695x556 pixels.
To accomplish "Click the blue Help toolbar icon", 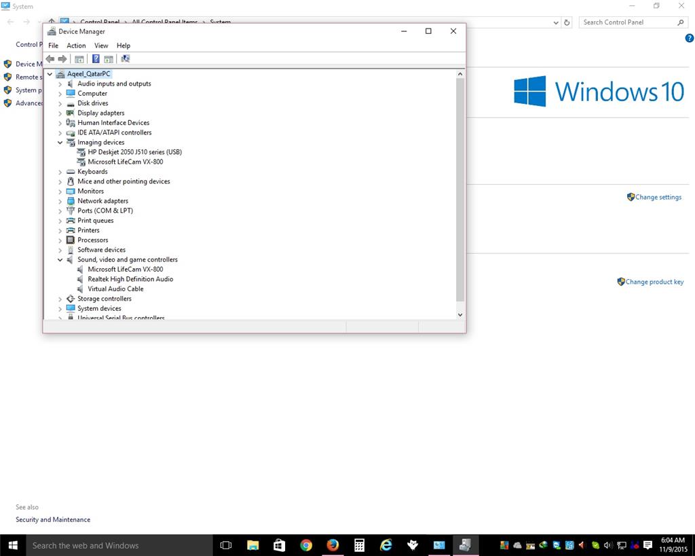I will point(96,58).
